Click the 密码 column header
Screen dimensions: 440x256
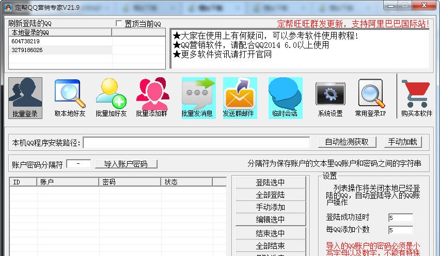[x=130, y=182]
